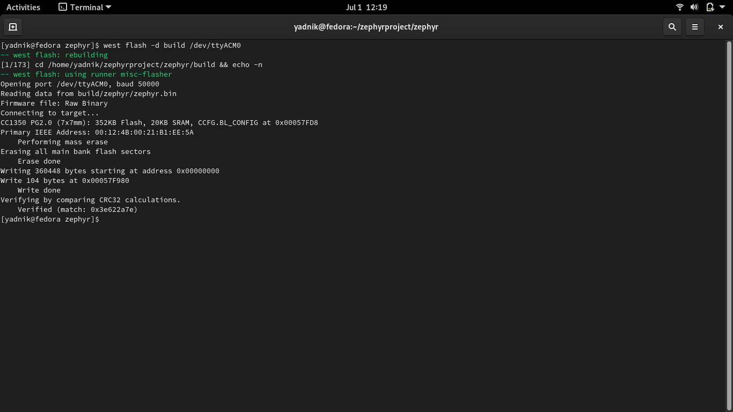
Task: Click 'Verified (match: 0x3e622a7e)' line
Action: click(x=78, y=210)
